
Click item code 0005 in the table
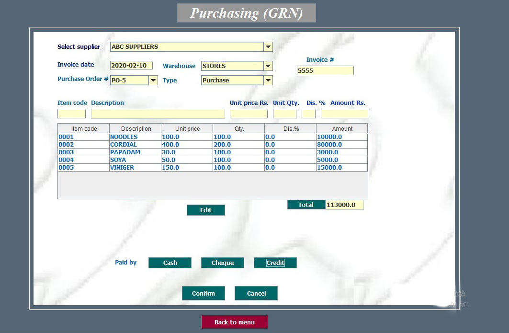(84, 168)
